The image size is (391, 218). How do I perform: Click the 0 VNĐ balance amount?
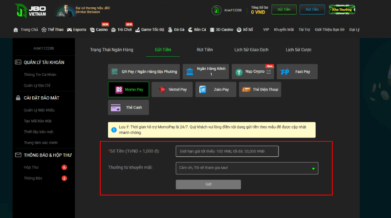[258, 12]
